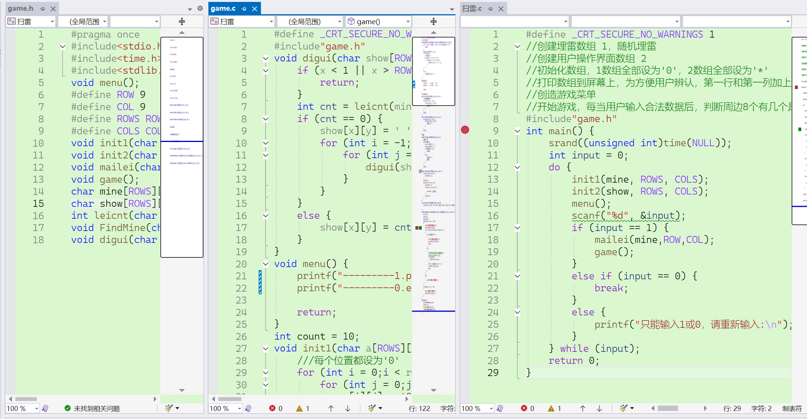
Task: Click the breakpoint dot on line 9
Action: click(465, 130)
